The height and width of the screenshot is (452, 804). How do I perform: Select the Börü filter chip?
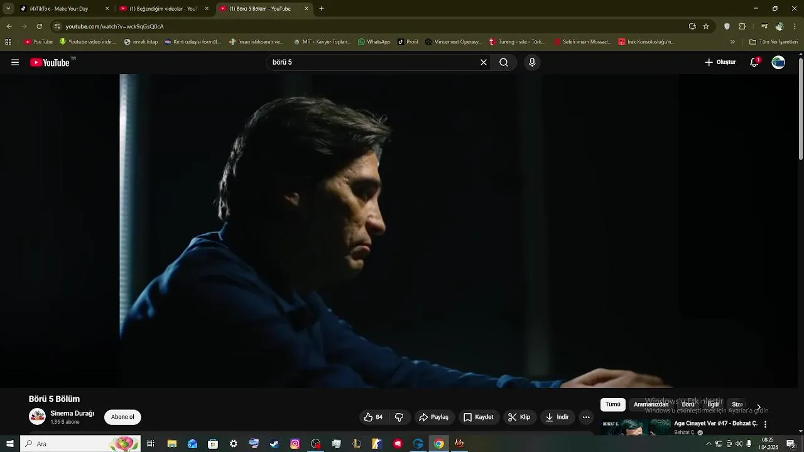(x=688, y=405)
